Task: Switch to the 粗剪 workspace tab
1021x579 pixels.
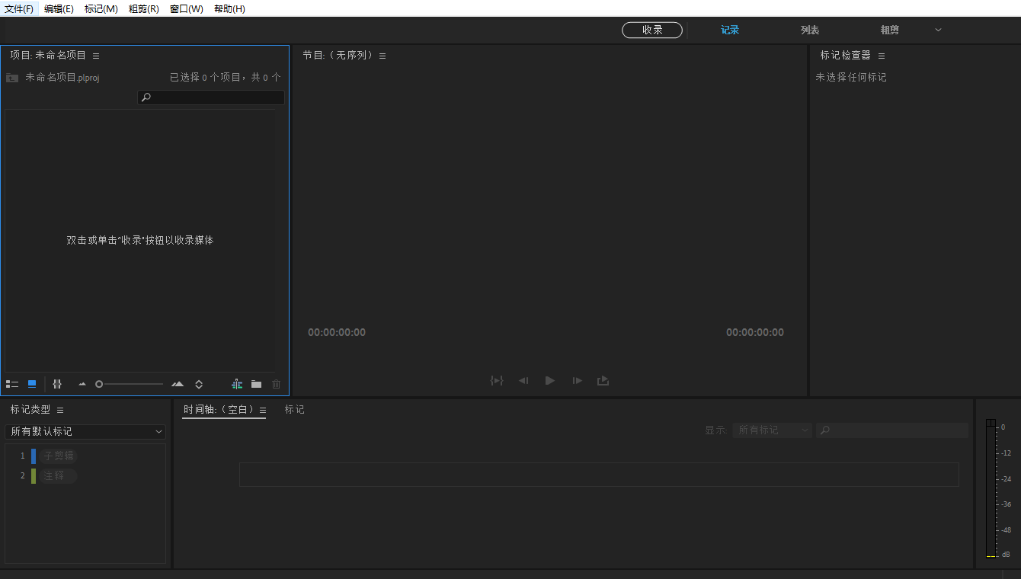Action: click(x=890, y=30)
